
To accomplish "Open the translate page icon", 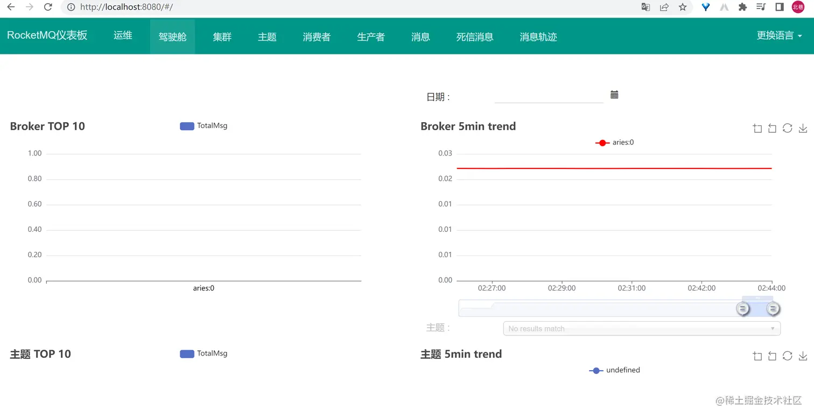I will point(645,7).
